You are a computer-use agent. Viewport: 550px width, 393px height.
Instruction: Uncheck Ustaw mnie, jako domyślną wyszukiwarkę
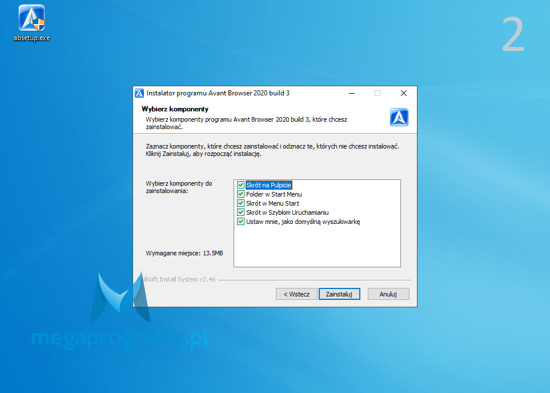coord(240,222)
